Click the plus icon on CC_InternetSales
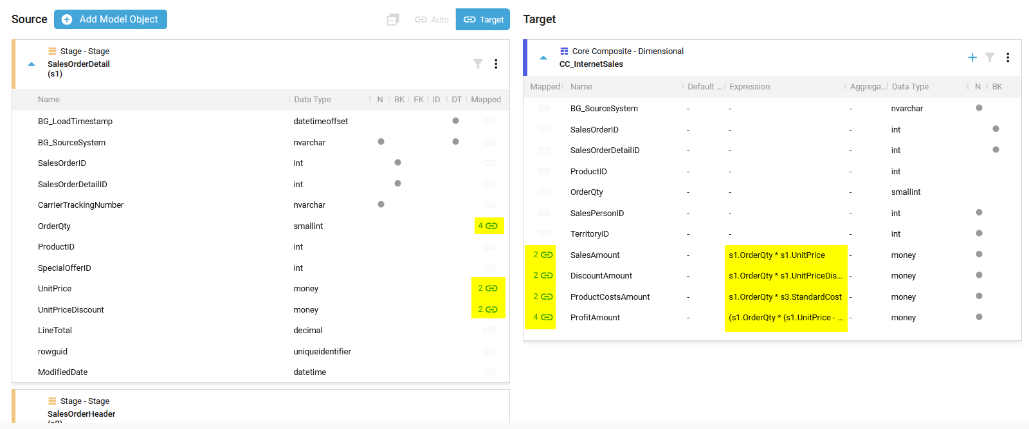Screen dimensions: 1029x429 click(x=972, y=58)
